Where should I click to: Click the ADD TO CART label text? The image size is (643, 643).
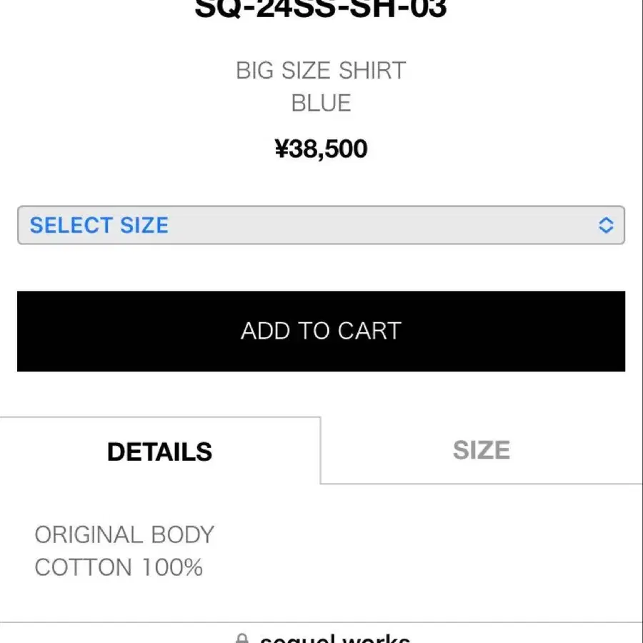(x=321, y=331)
